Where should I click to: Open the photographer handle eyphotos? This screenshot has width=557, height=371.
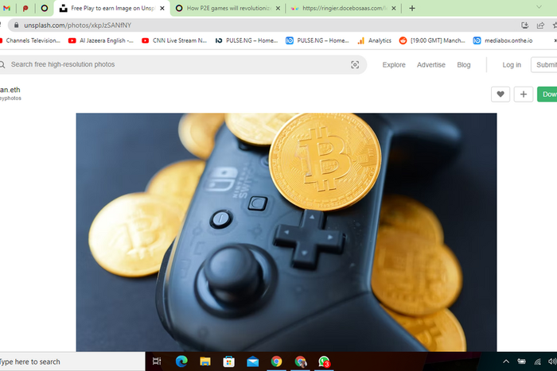pyautogui.click(x=10, y=99)
